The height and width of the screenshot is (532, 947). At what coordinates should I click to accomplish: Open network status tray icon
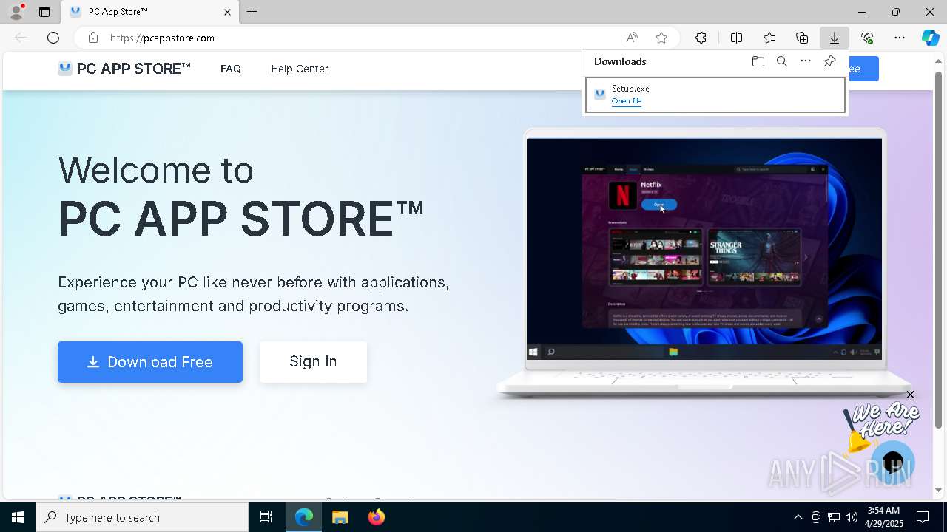tap(834, 517)
